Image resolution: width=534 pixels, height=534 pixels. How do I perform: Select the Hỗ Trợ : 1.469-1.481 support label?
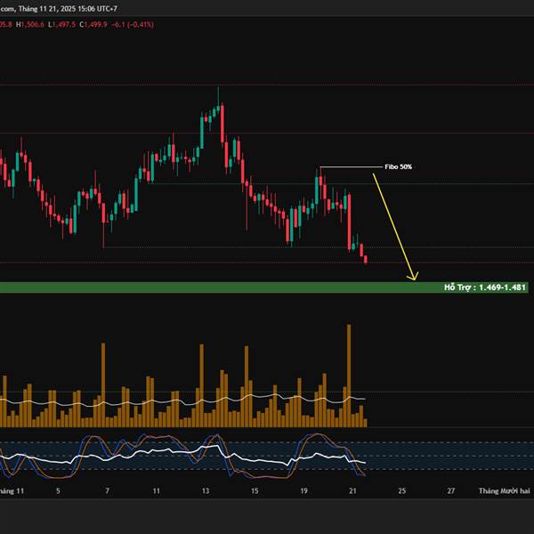point(485,287)
